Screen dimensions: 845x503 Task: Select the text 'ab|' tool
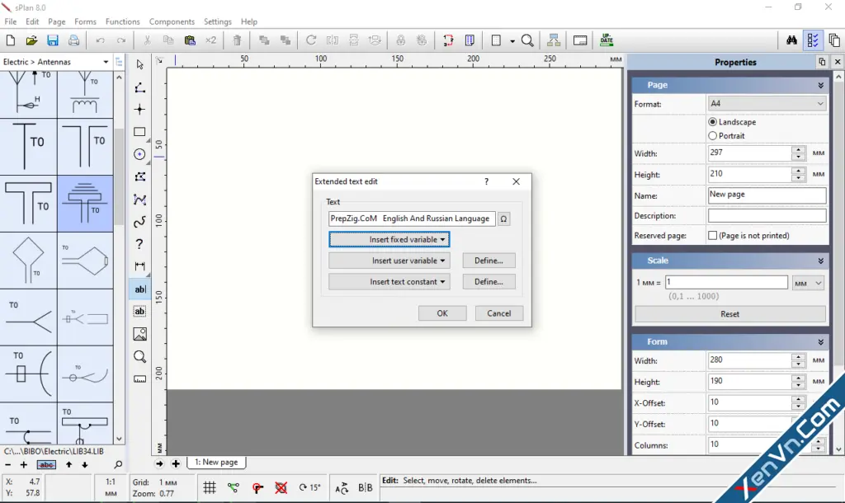[x=140, y=289]
